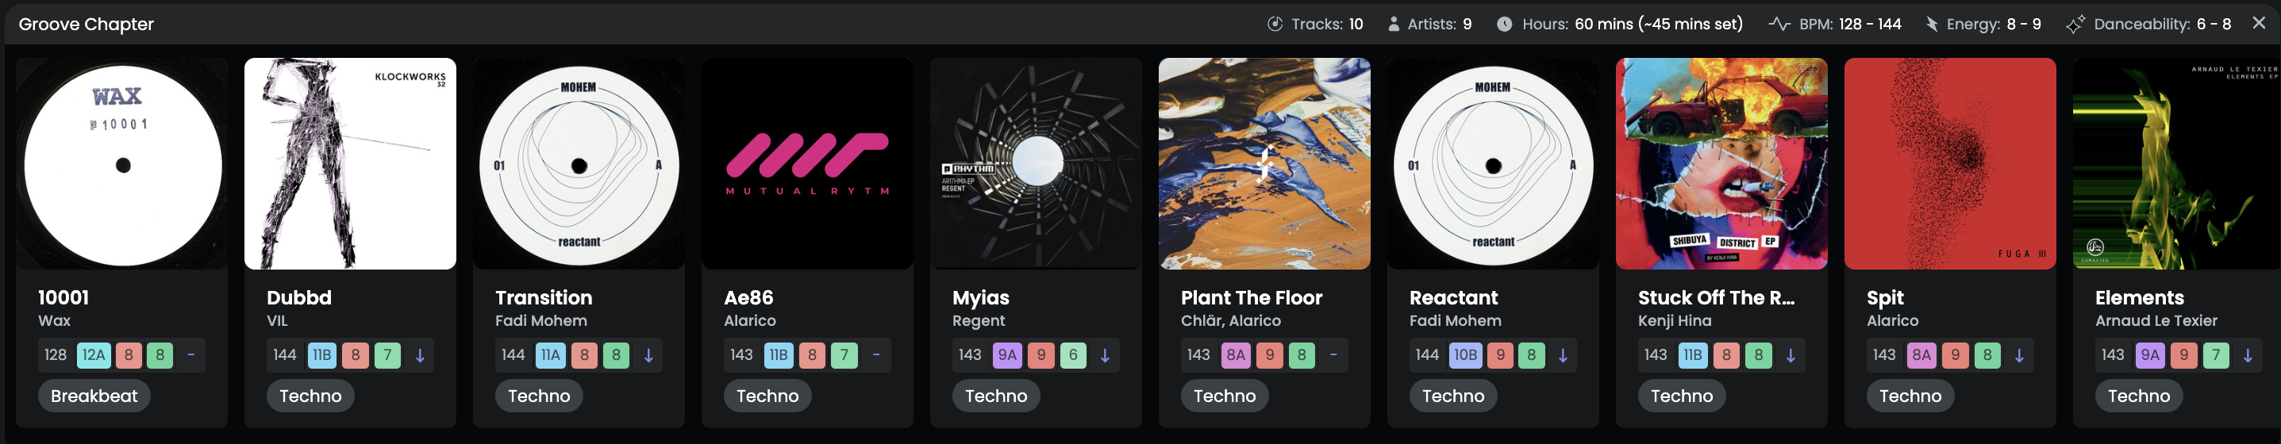
Task: Open the Klockworks Dubbd album cover
Action: coord(350,163)
